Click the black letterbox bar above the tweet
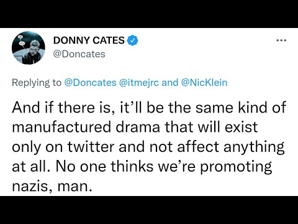The width and height of the screenshot is (298, 224). pos(149,14)
